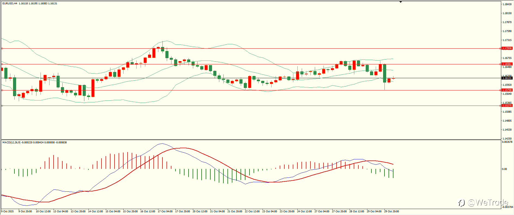Click the 1.18430 price axis label

point(507,4)
